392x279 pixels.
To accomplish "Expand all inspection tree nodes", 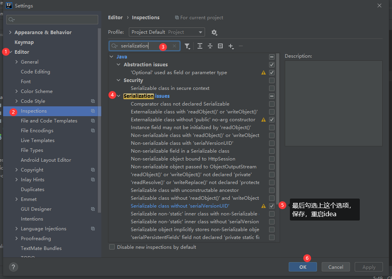I will pos(200,46).
